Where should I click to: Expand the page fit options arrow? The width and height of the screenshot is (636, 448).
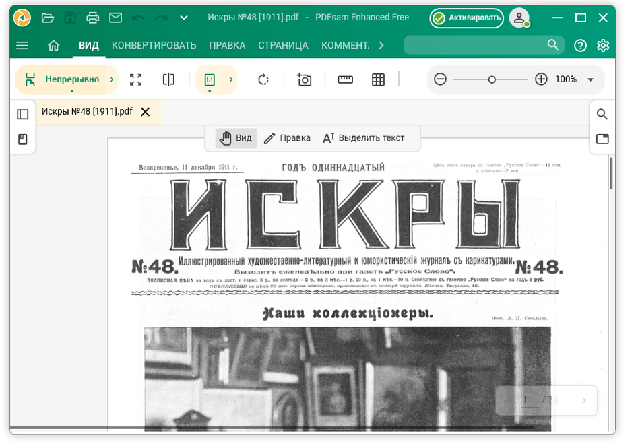231,79
